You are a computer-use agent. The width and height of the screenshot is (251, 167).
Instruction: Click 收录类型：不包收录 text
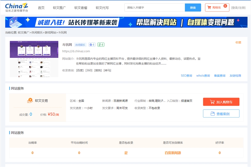(x=147, y=108)
